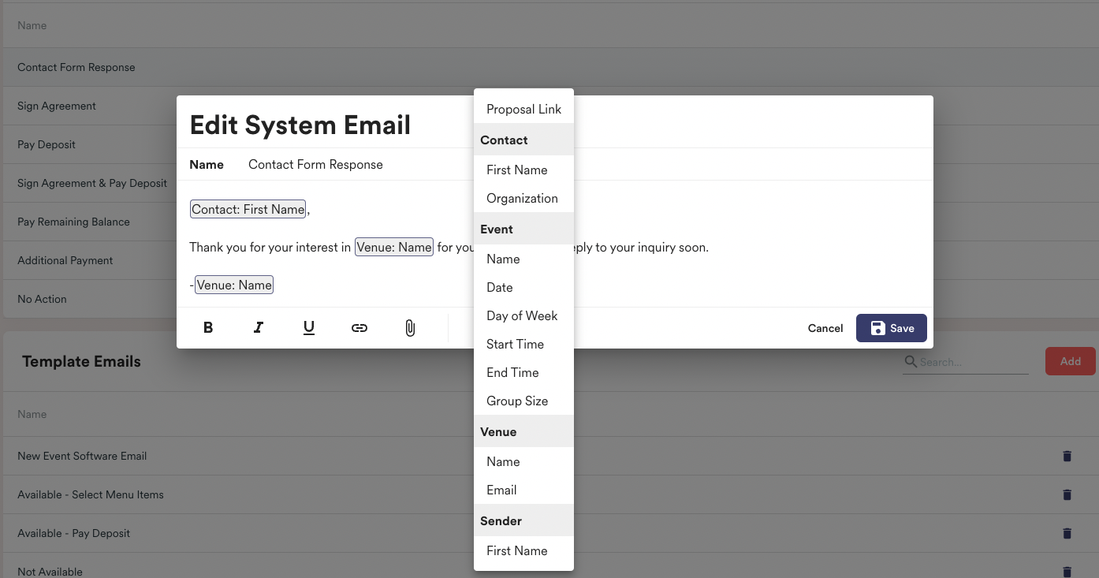
Task: Select Group Size from the Event section
Action: [x=517, y=401]
